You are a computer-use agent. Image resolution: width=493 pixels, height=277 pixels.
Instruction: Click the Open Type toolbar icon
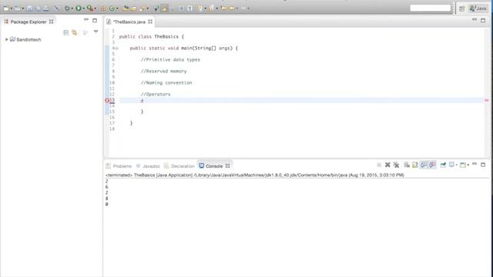coord(126,8)
